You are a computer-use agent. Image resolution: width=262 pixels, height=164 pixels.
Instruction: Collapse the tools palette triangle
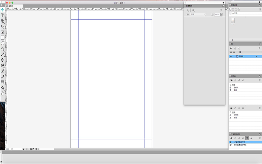click(1, 5)
